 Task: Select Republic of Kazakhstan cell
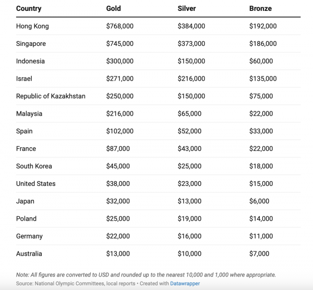pos(51,96)
